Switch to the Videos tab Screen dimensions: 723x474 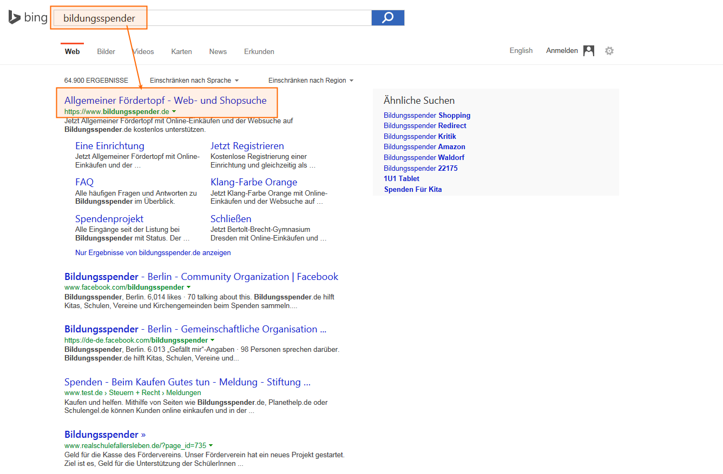coord(143,52)
